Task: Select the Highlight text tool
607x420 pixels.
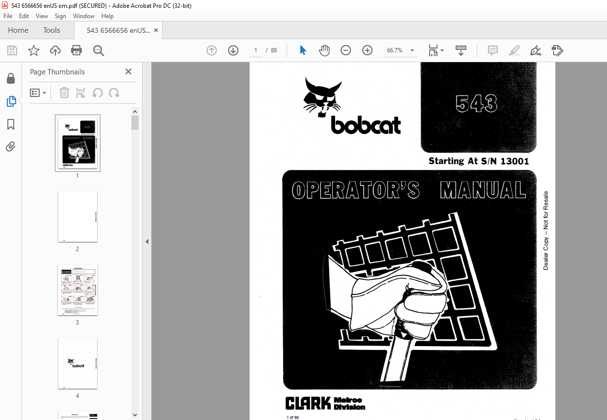Action: 514,50
